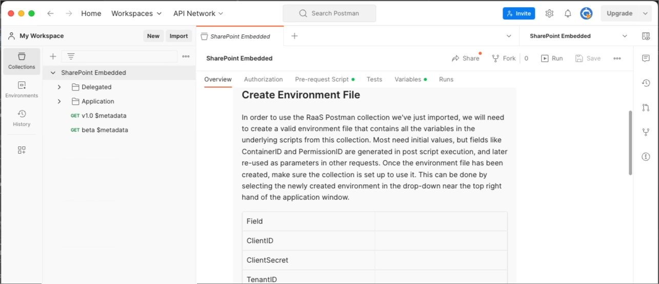Screen dimensions: 659x284
Task: Click the fork count 0
Action: coord(526,58)
